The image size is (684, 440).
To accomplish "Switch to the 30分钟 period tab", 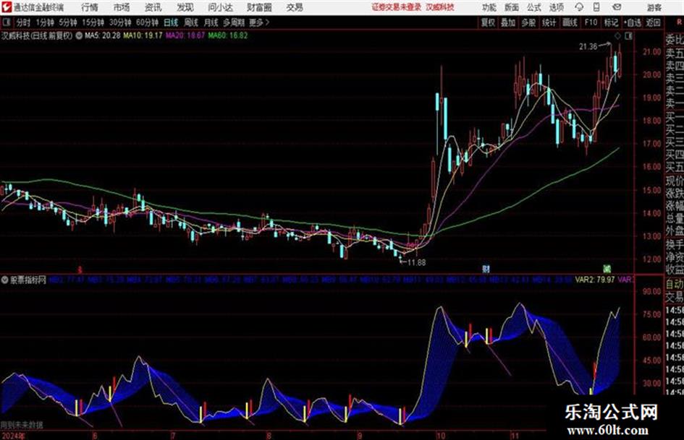I will point(120,22).
